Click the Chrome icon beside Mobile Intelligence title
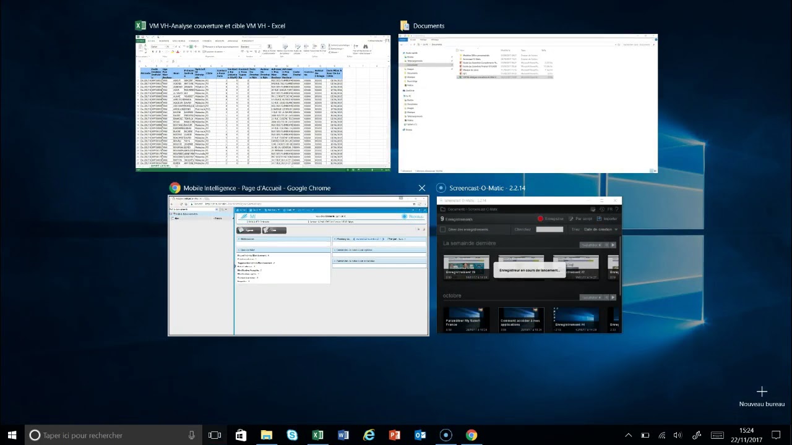792x445 pixels. (174, 188)
